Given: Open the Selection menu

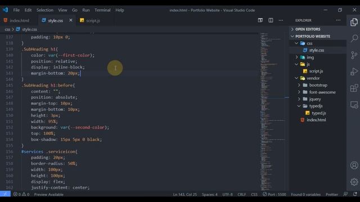Looking at the screenshot, I should tap(45, 10).
